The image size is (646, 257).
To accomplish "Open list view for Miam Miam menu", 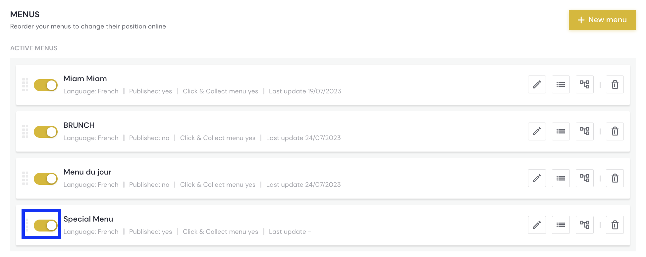I will click(x=561, y=84).
